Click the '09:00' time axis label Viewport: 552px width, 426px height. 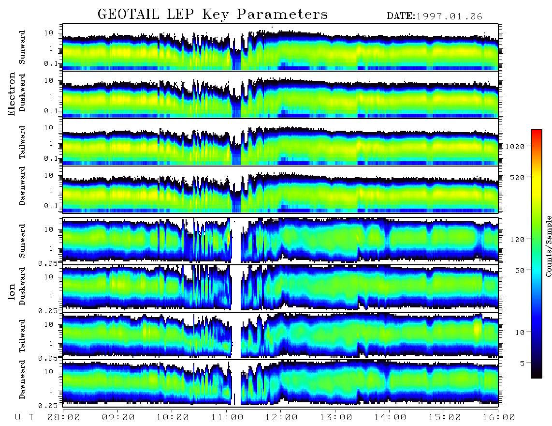click(118, 417)
